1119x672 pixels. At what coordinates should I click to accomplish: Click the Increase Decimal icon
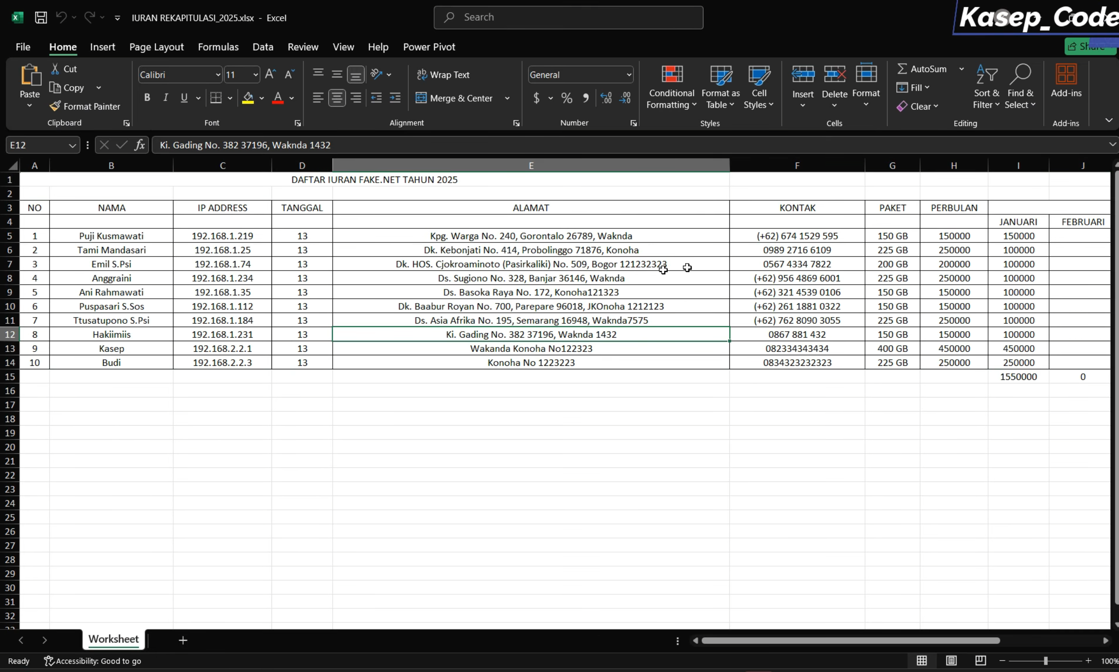click(x=606, y=98)
